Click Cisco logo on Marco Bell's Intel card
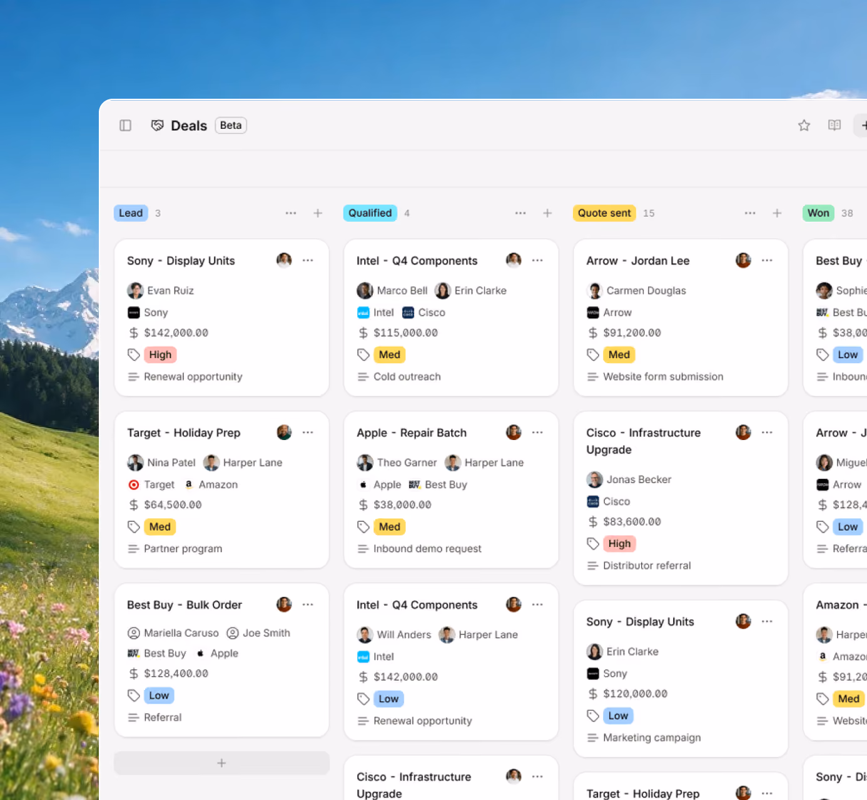 [408, 312]
